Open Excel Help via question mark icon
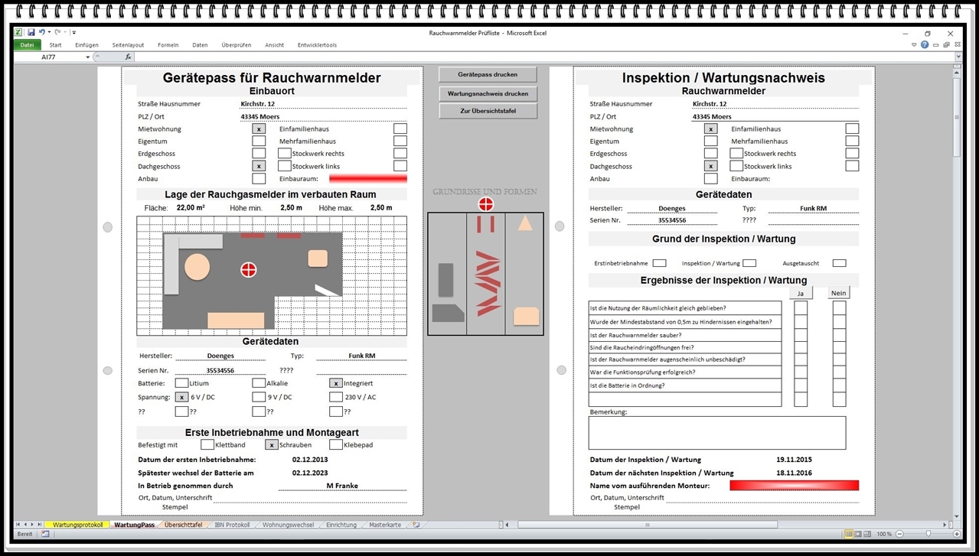The width and height of the screenshot is (979, 556). [x=925, y=45]
